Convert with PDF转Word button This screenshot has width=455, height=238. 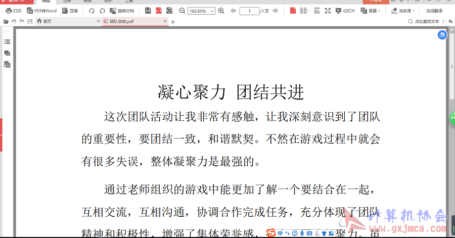click(x=41, y=11)
